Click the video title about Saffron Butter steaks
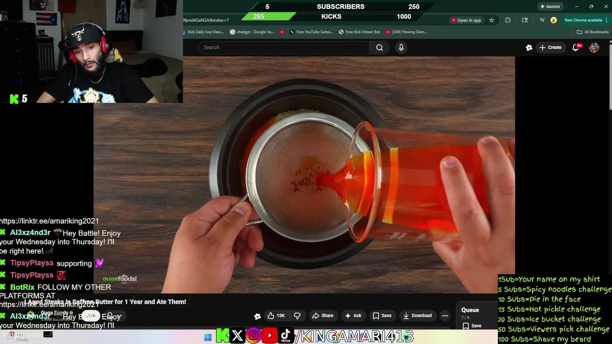 pyautogui.click(x=105, y=302)
